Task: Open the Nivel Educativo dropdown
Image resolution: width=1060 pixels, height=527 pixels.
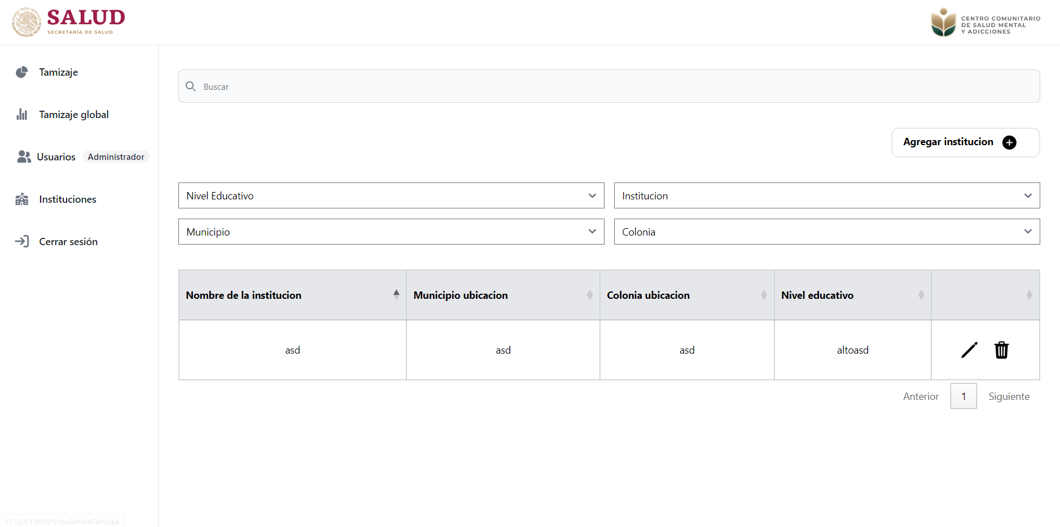Action: tap(391, 196)
